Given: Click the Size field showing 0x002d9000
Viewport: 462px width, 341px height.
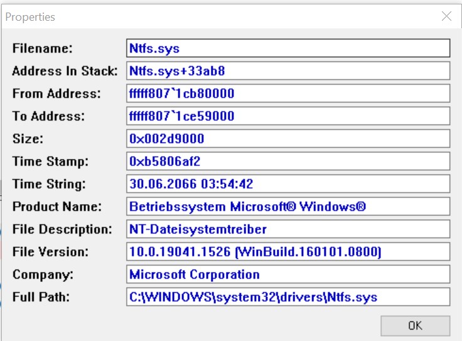Looking at the screenshot, I should point(288,139).
